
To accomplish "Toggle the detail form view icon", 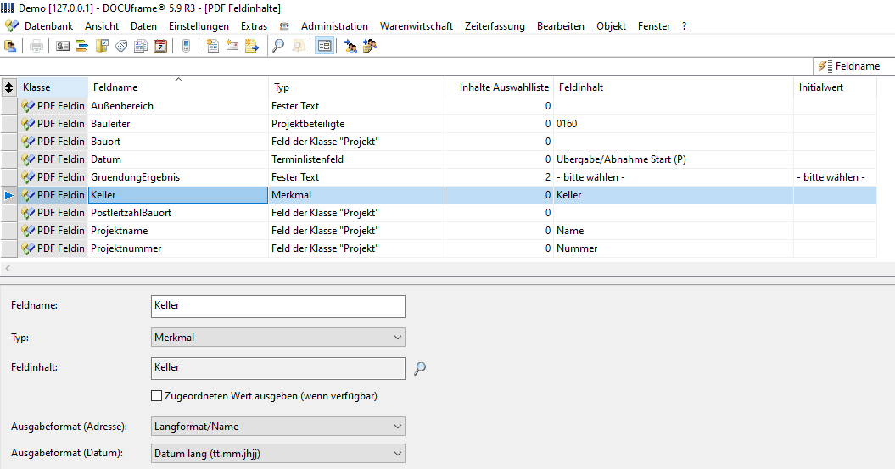I will pyautogui.click(x=324, y=46).
